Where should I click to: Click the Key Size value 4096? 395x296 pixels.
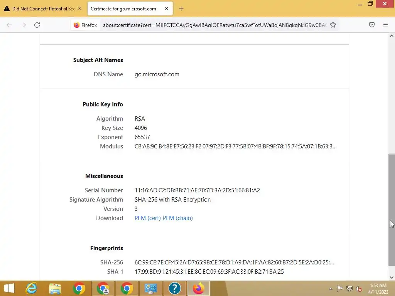click(141, 128)
